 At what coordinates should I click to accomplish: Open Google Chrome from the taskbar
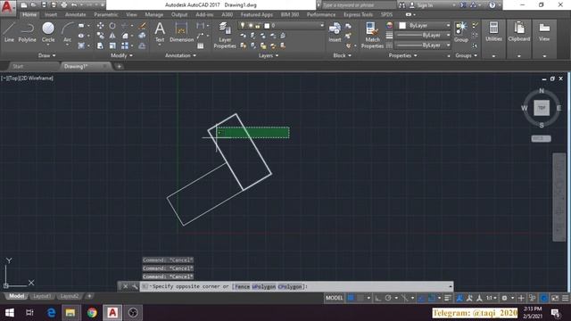point(92,313)
